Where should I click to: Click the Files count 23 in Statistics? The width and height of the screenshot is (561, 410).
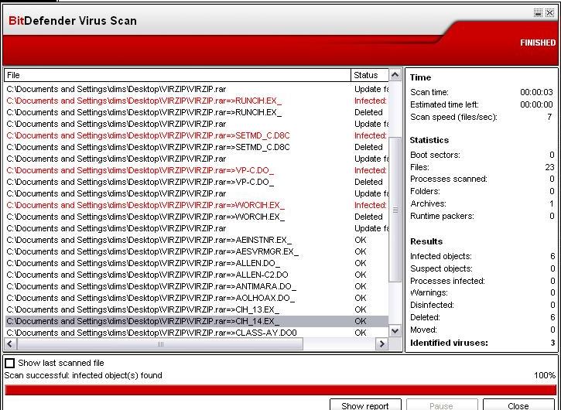tap(550, 167)
